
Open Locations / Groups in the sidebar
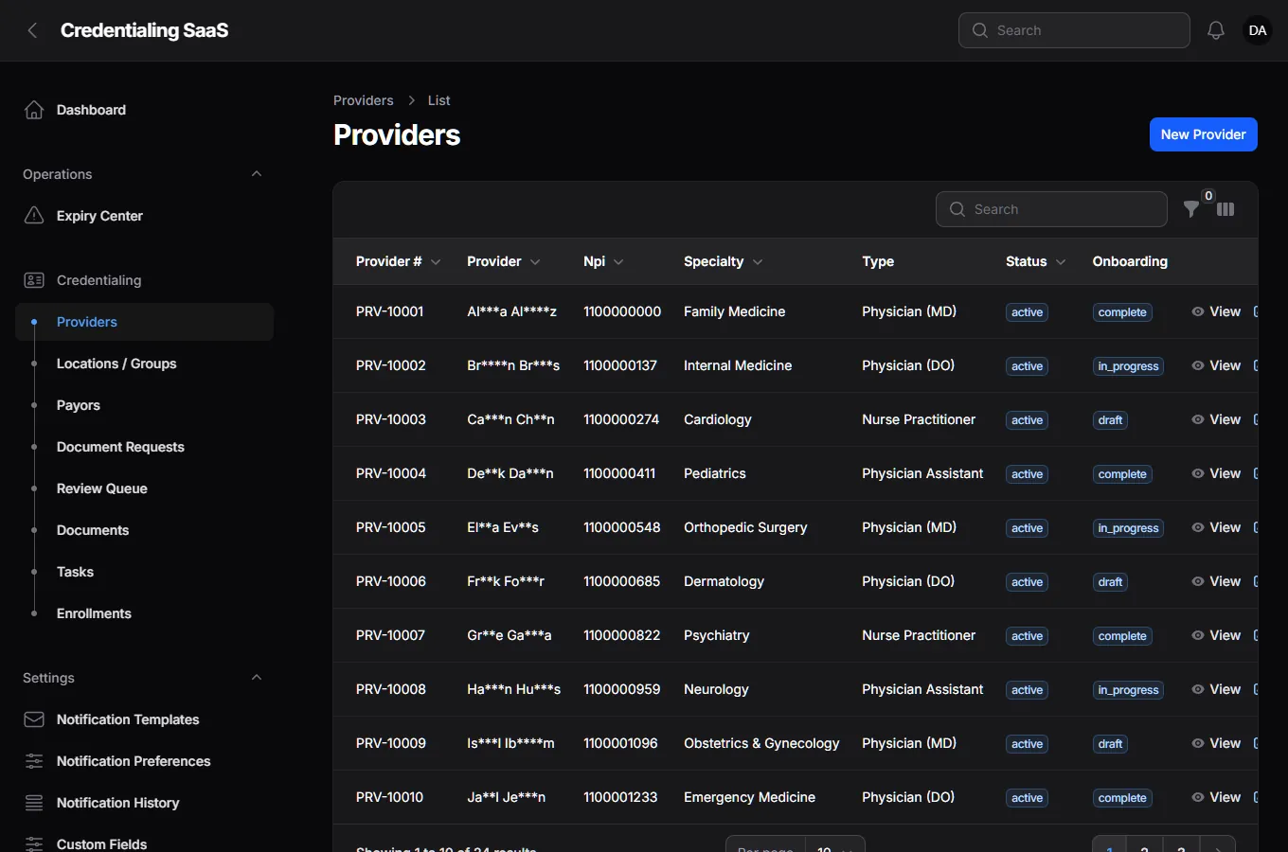pyautogui.click(x=144, y=364)
